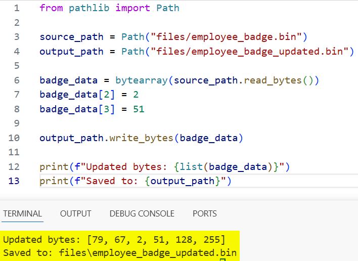Click the value 51 on line 8
The width and height of the screenshot is (358, 261).
point(139,109)
